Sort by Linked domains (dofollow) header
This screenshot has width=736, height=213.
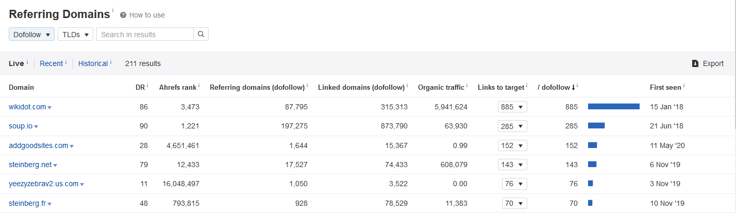[361, 87]
